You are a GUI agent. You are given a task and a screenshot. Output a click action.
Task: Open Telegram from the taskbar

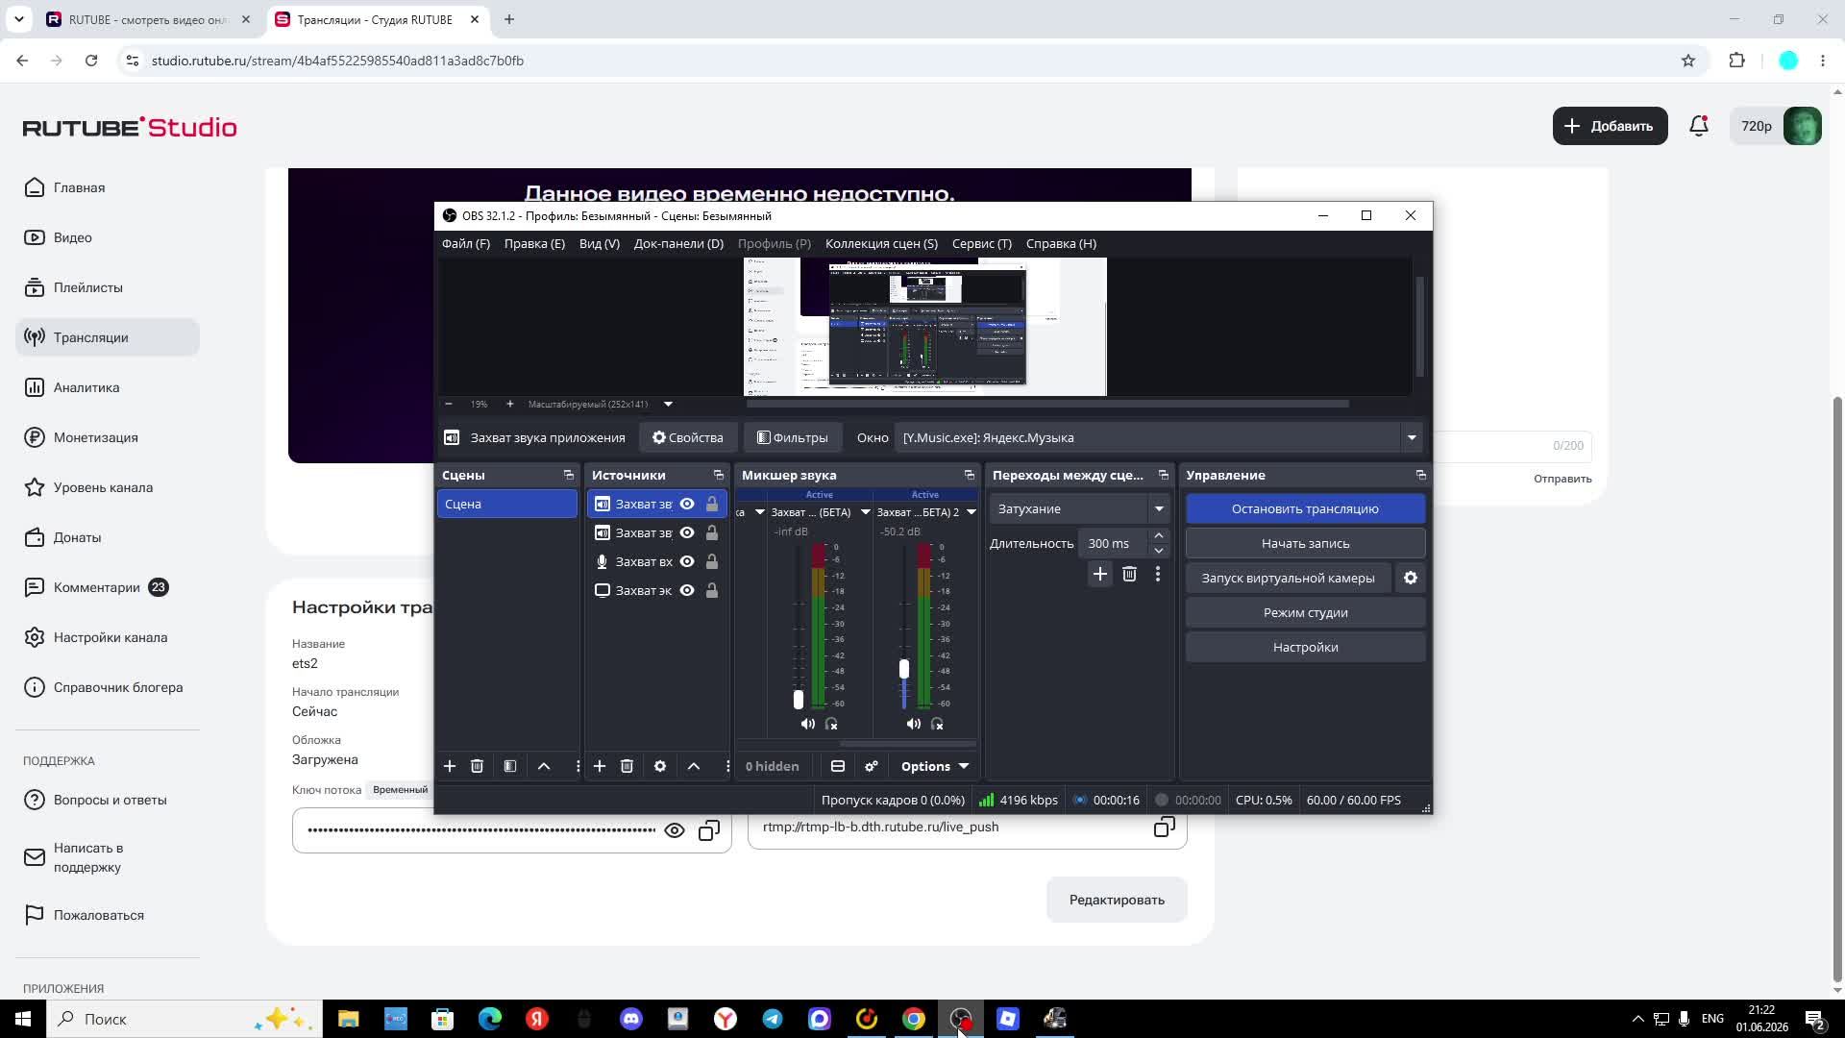tap(773, 1019)
